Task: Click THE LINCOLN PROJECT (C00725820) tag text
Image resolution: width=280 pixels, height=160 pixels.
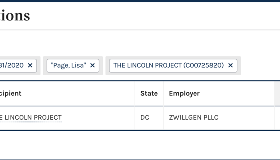Action: click(x=168, y=65)
